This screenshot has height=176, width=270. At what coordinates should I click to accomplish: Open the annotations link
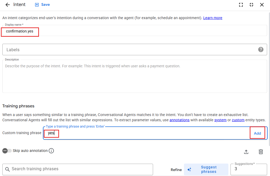tap(179, 120)
